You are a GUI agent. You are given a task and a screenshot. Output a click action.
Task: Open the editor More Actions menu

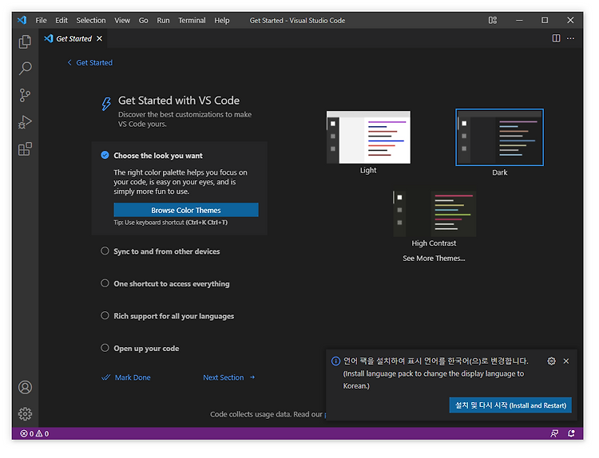pos(570,38)
